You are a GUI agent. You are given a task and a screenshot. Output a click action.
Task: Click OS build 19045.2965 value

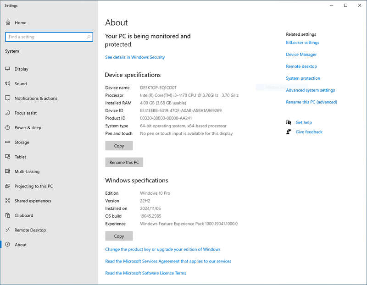pyautogui.click(x=150, y=216)
